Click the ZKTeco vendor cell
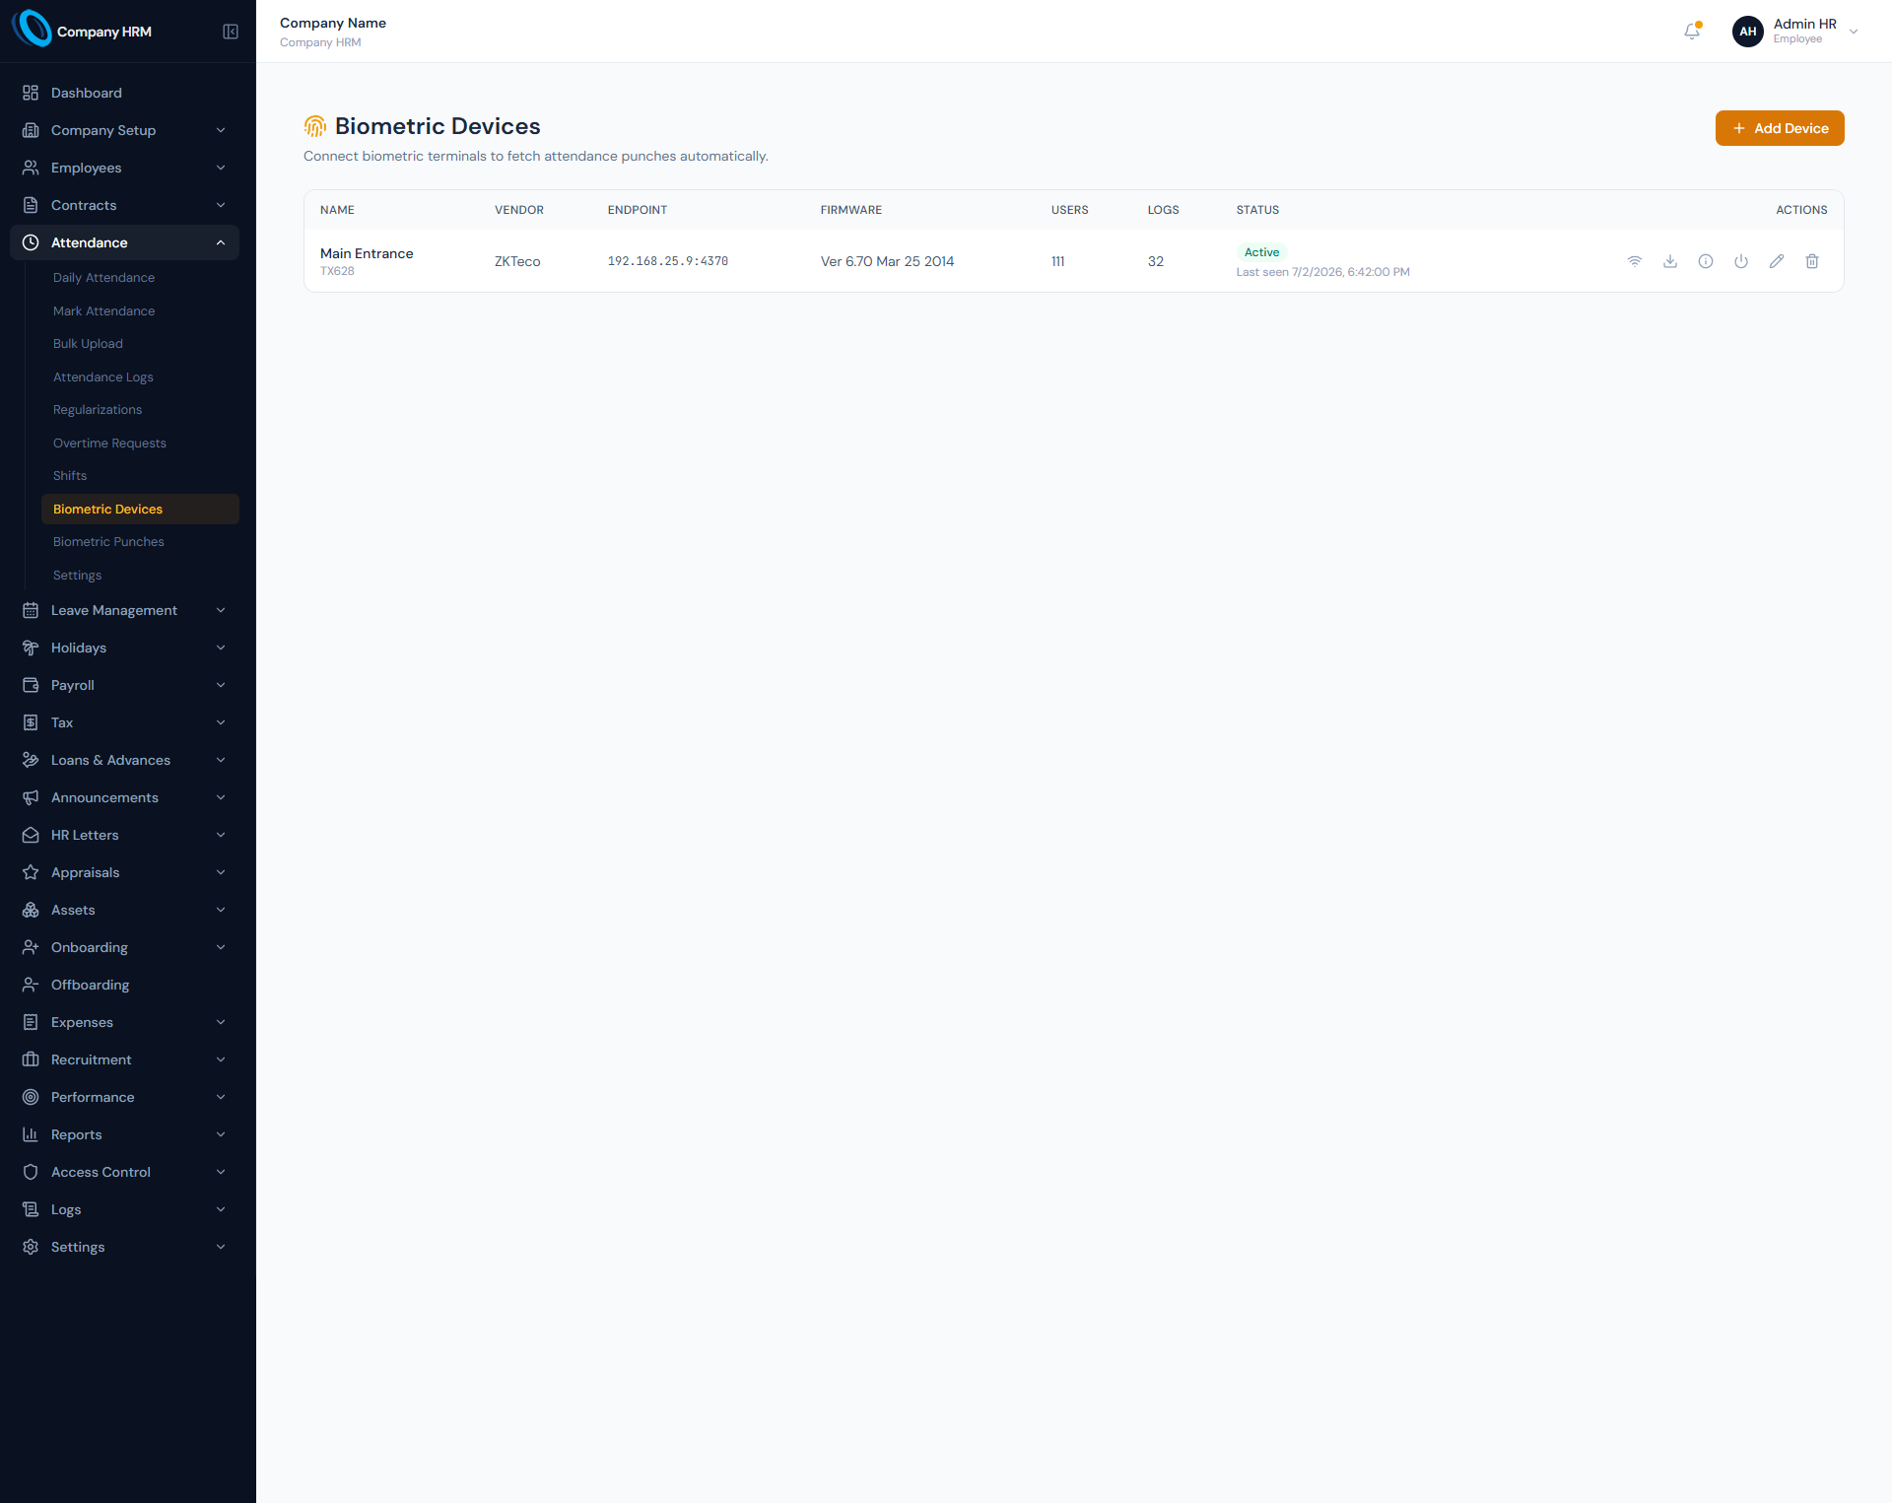This screenshot has height=1503, width=1892. tap(517, 261)
